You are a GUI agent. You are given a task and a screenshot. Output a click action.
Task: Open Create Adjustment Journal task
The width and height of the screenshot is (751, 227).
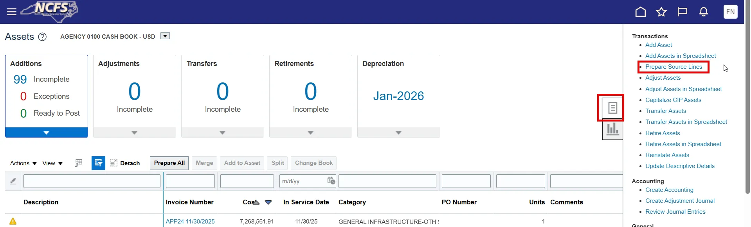(680, 201)
